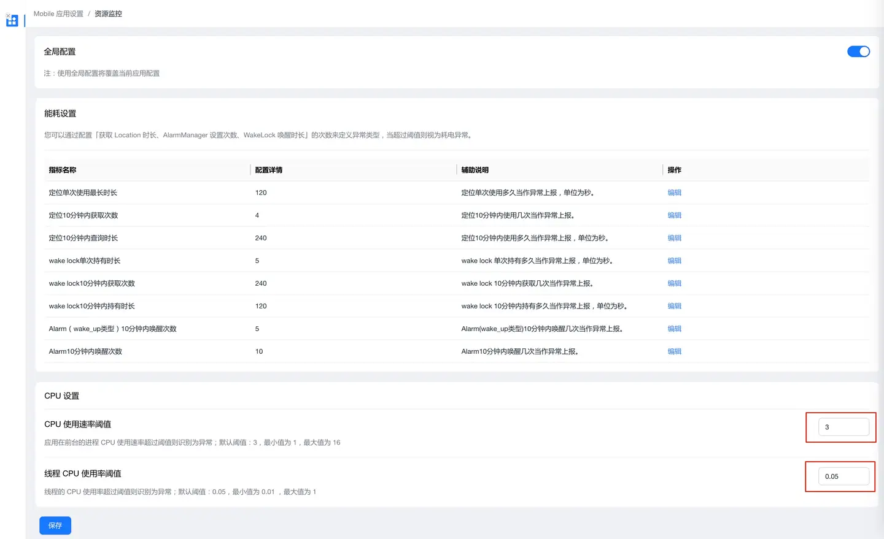Click the 指标名称 column header
The width and height of the screenshot is (884, 539).
(63, 170)
